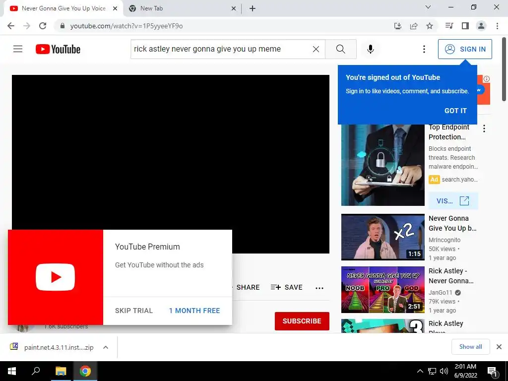The width and height of the screenshot is (508, 381).
Task: Open the Chrome profile avatar
Action: [x=481, y=26]
